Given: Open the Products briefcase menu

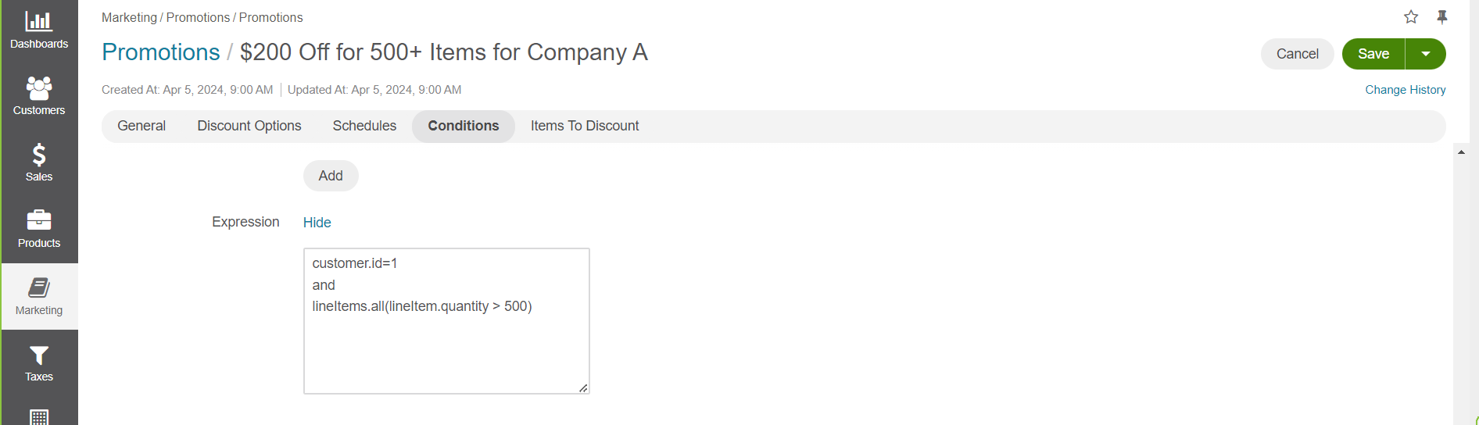Looking at the screenshot, I should [39, 230].
